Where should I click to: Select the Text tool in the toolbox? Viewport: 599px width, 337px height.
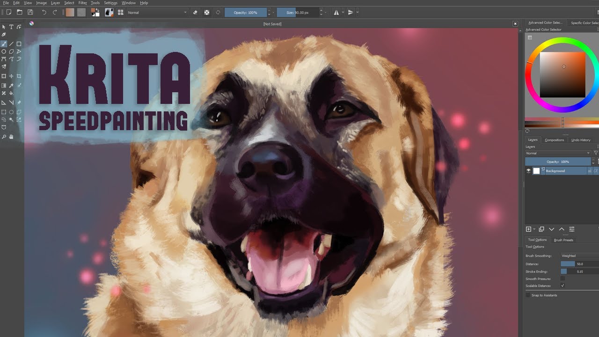pyautogui.click(x=11, y=27)
